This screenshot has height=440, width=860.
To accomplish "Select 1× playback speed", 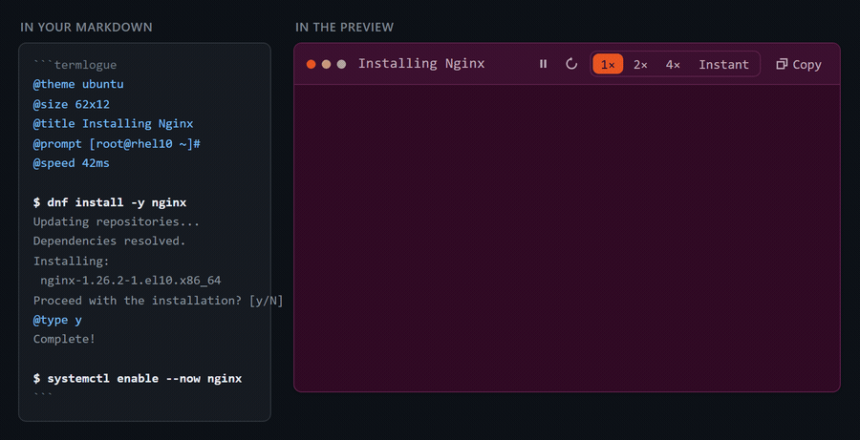I will coord(608,64).
